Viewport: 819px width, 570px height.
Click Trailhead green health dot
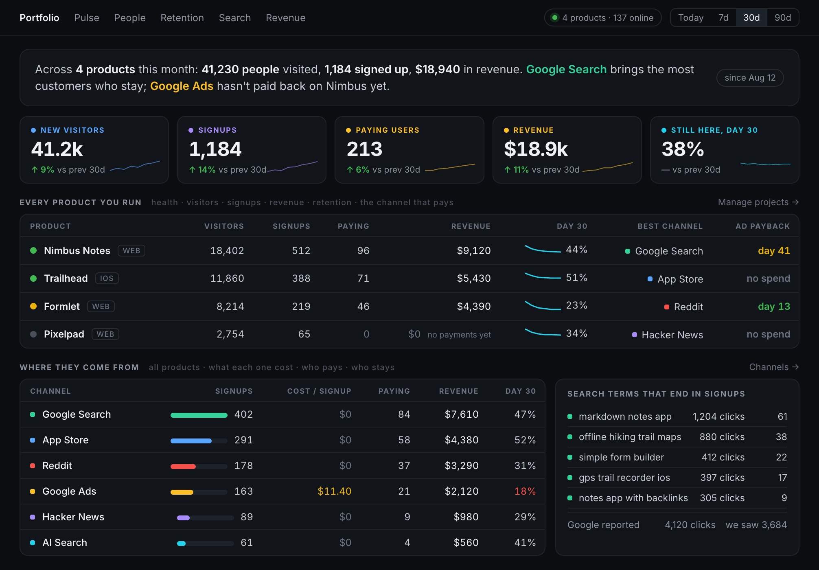tap(34, 278)
